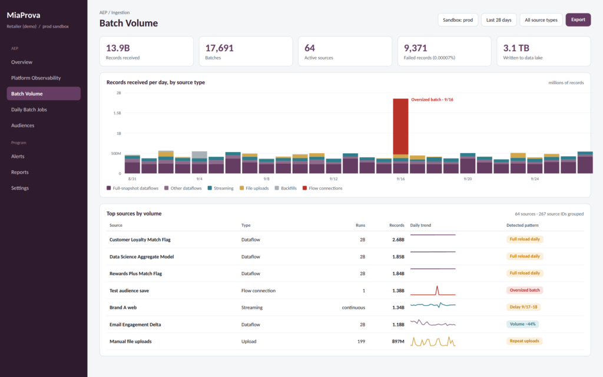Click Email Engagement Delta trend sparkline
Screen dimensions: 603x377
click(x=433, y=323)
